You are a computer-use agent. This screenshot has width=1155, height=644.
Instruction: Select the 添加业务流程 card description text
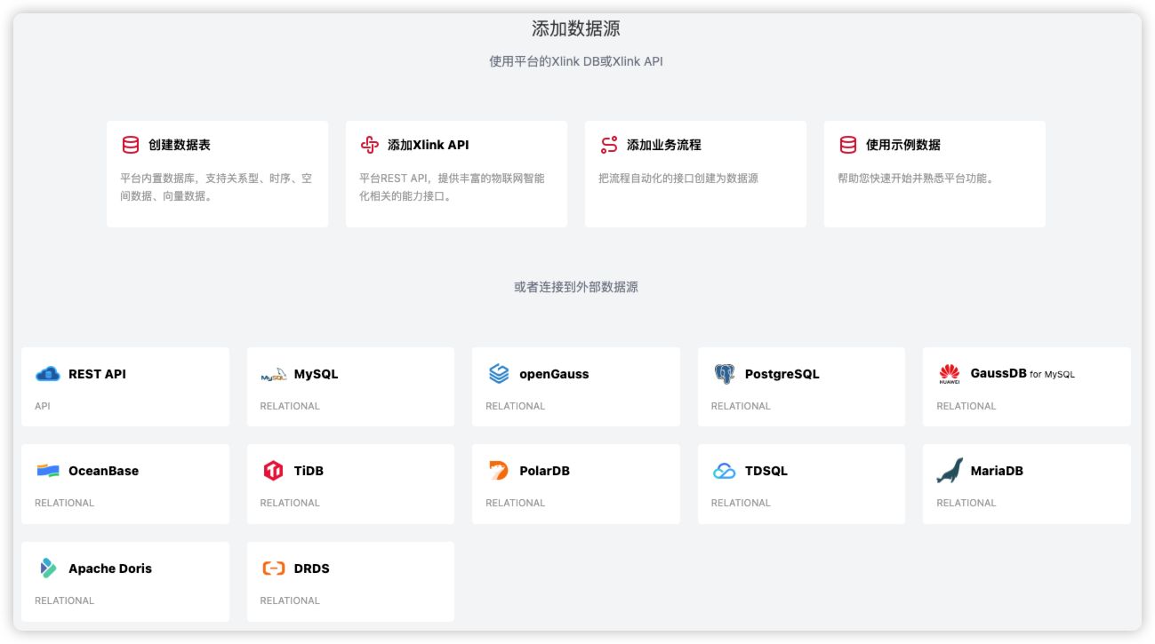point(678,179)
